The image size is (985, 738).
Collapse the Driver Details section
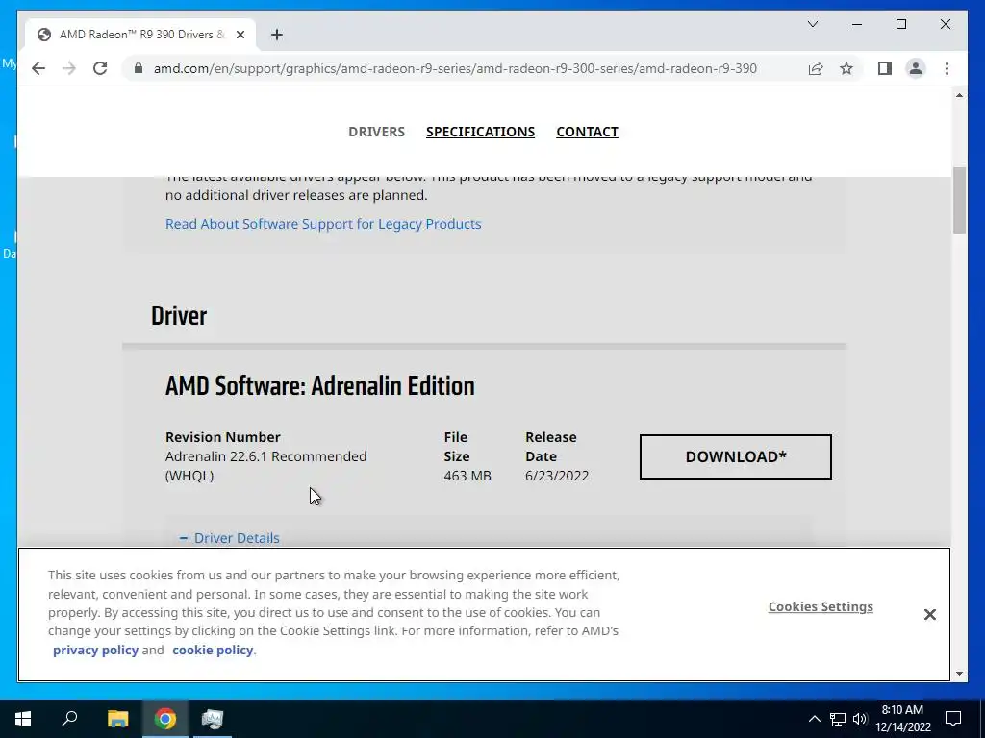tap(229, 538)
